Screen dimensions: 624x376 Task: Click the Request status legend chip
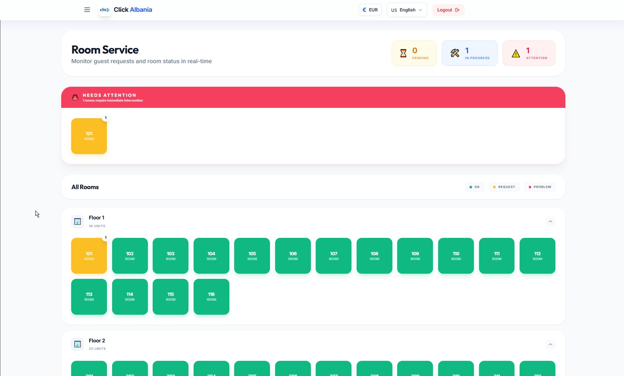pos(504,187)
